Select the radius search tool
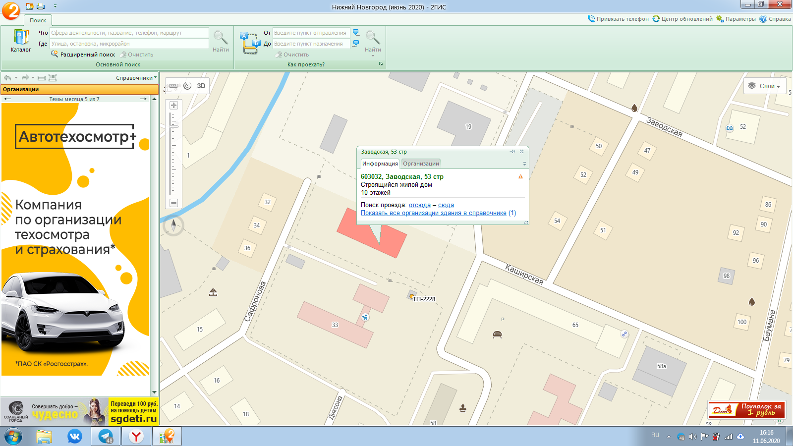 [187, 86]
